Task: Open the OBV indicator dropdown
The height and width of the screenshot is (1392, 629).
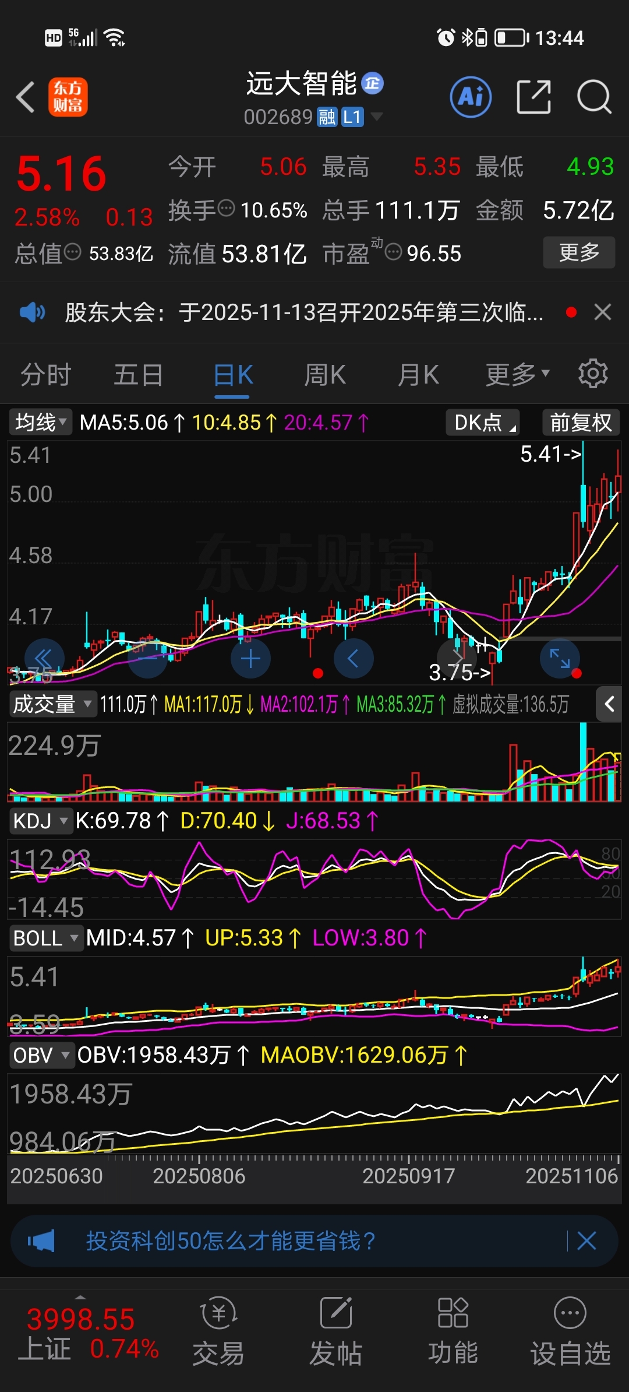Action: pos(41,1055)
